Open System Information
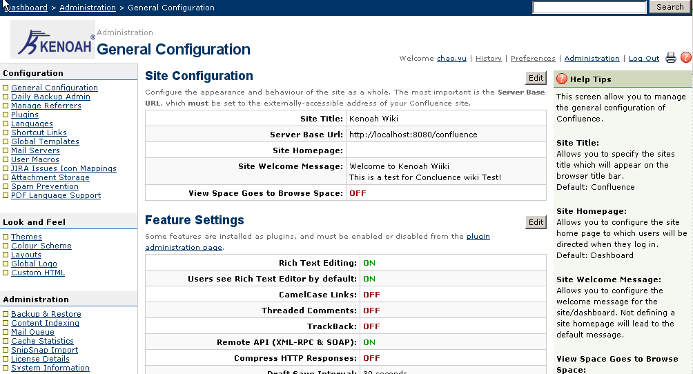Screen dimensions: 693x374 click(50, 368)
